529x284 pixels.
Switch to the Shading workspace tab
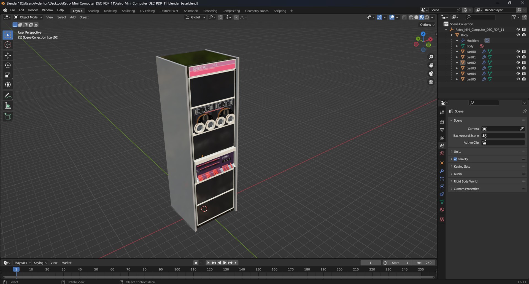click(x=93, y=11)
